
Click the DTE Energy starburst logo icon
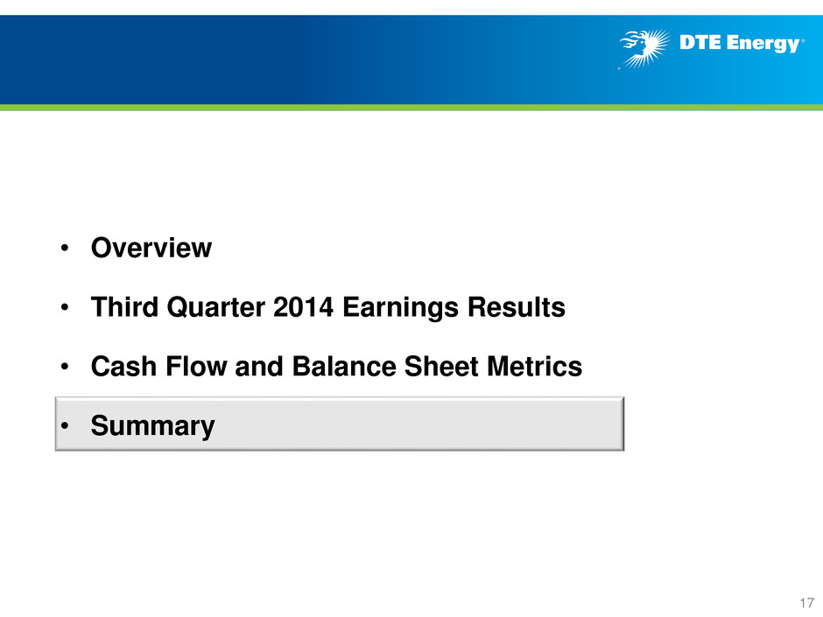click(x=644, y=48)
